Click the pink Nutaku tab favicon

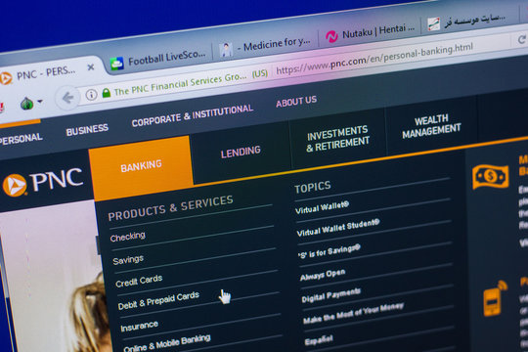[331, 36]
